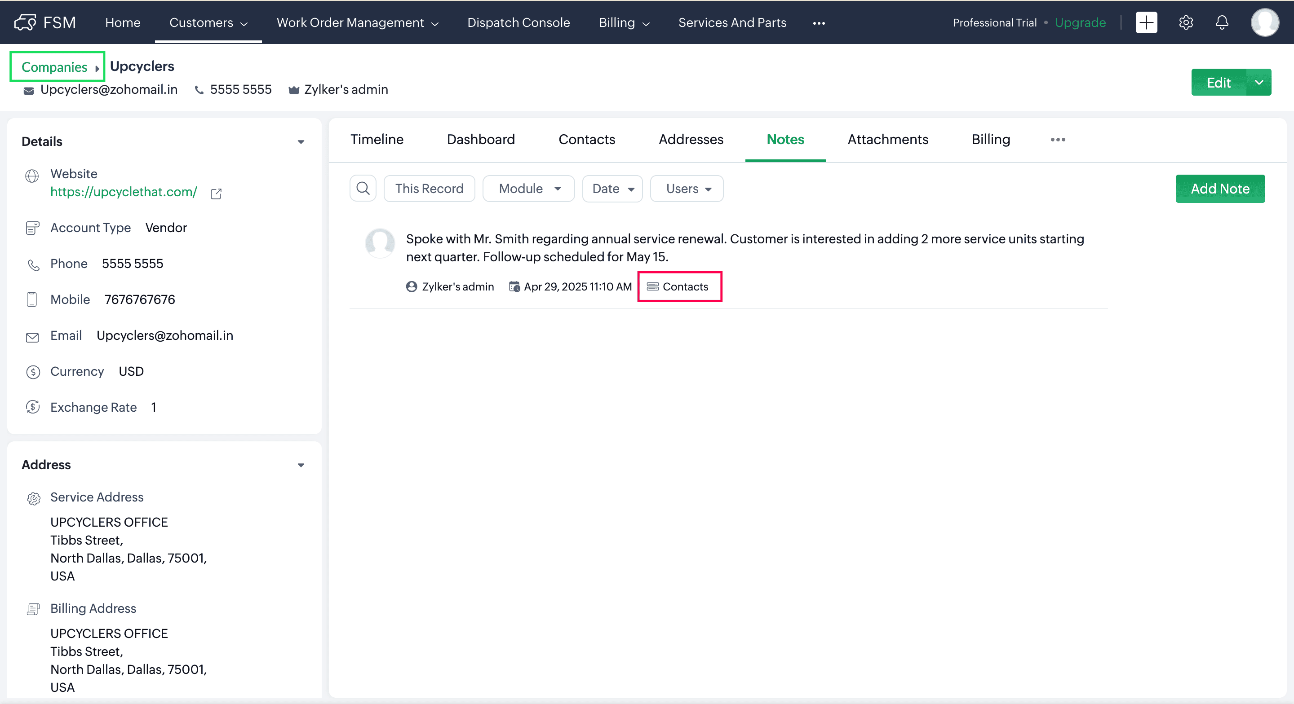Open the settings gear icon

pos(1186,22)
